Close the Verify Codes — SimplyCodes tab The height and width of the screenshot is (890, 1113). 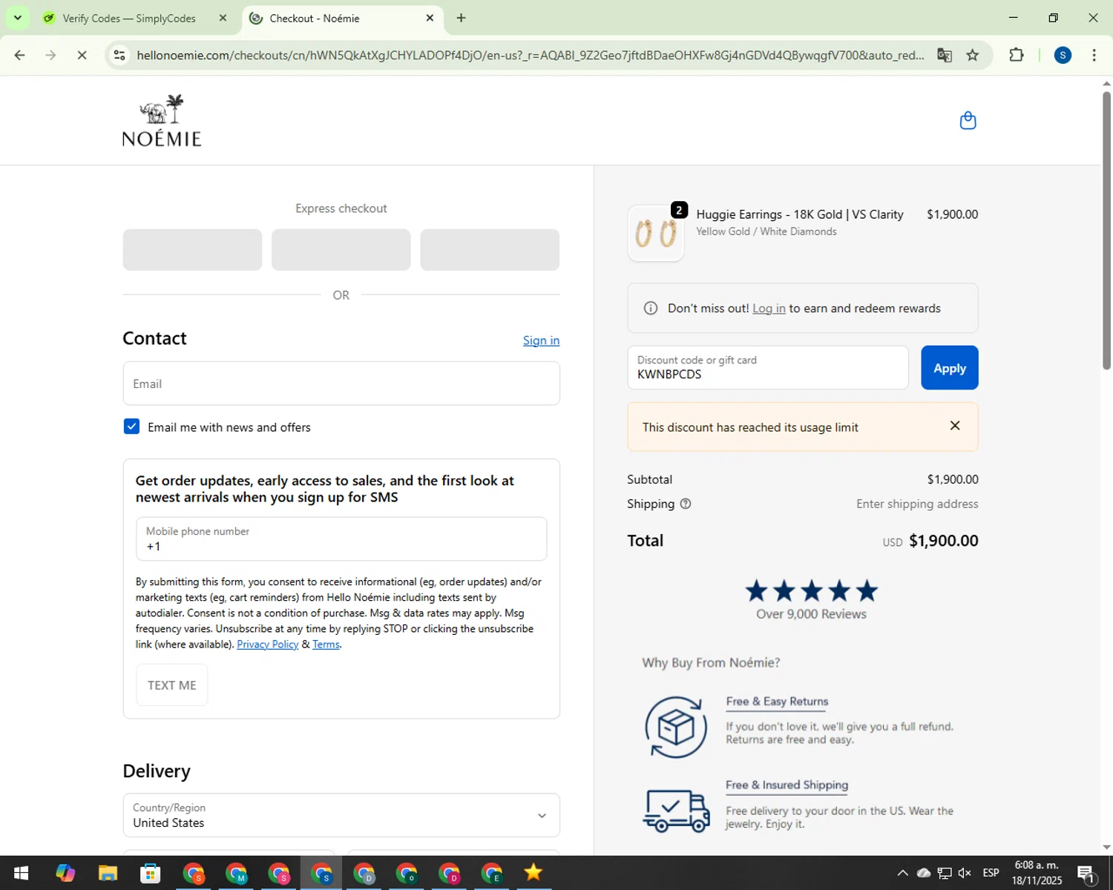point(223,18)
